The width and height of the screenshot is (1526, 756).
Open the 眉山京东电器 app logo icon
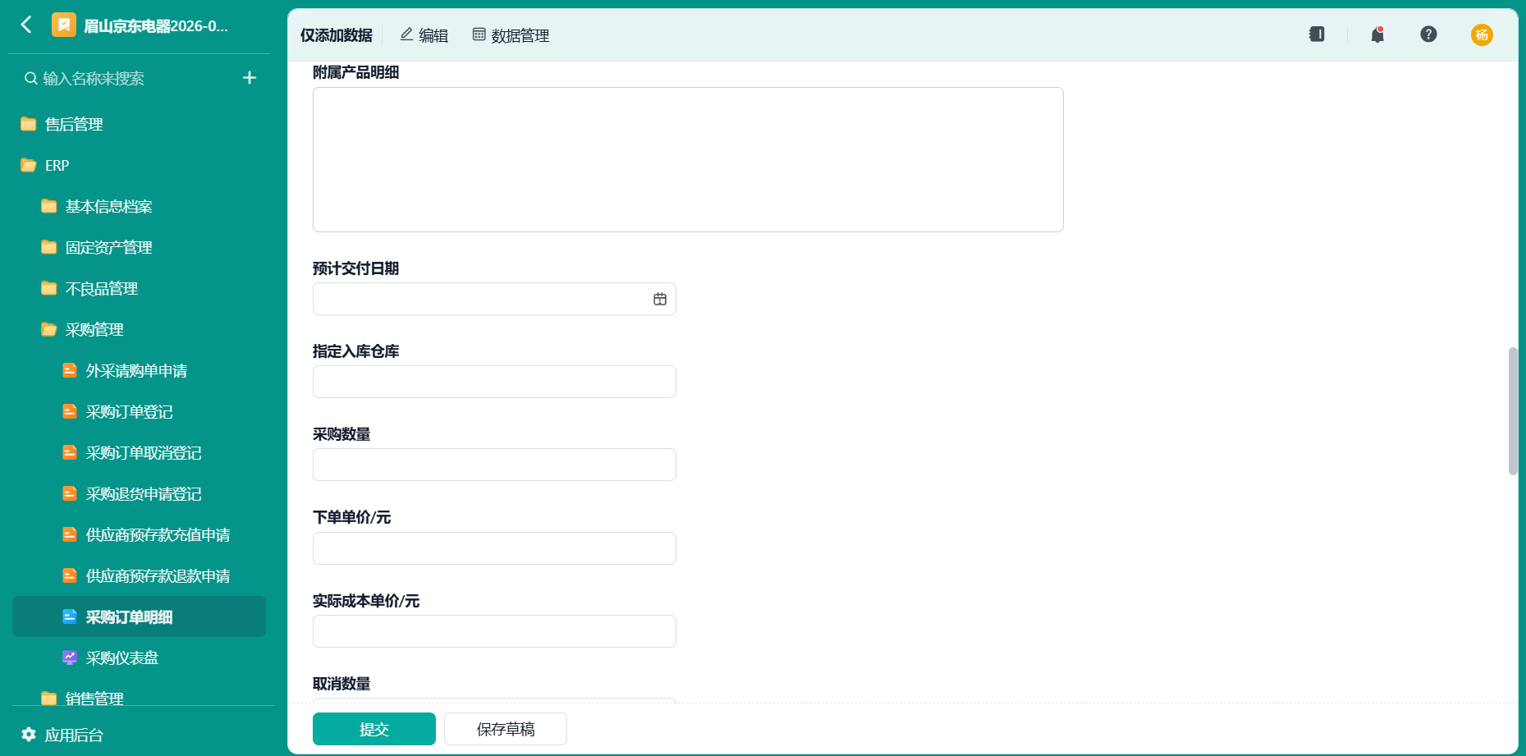[64, 25]
